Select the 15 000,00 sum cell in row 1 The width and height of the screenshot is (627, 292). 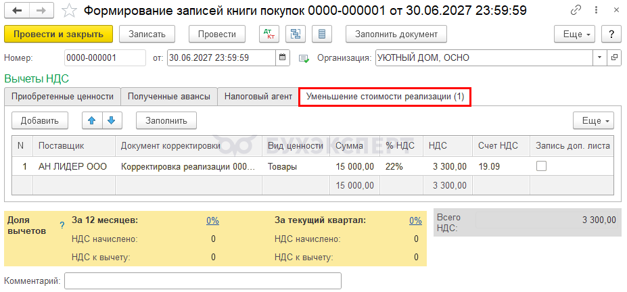pos(355,166)
